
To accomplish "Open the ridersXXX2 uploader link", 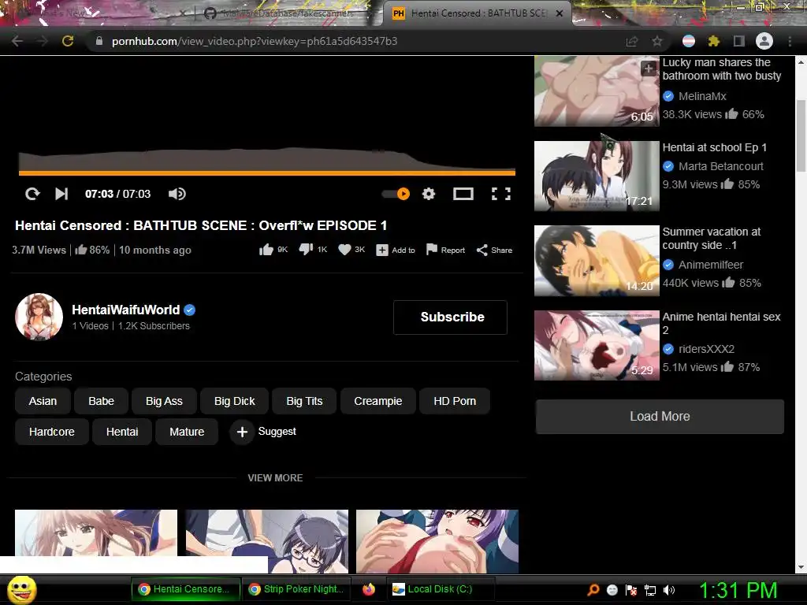I will tap(706, 349).
